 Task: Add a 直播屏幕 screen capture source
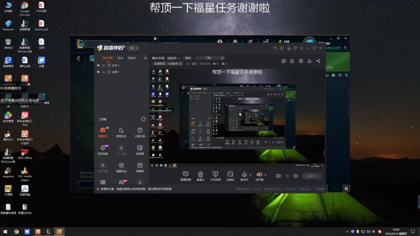click(x=186, y=176)
